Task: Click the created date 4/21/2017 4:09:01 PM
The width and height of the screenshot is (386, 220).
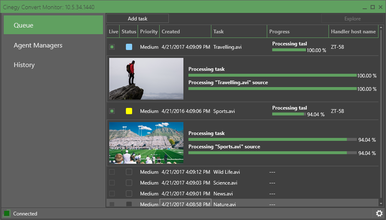Action: click(186, 194)
